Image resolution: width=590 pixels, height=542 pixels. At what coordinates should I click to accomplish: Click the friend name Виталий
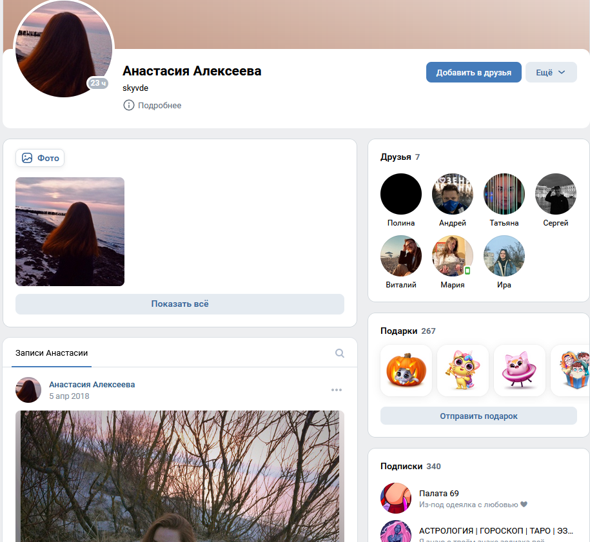401,285
